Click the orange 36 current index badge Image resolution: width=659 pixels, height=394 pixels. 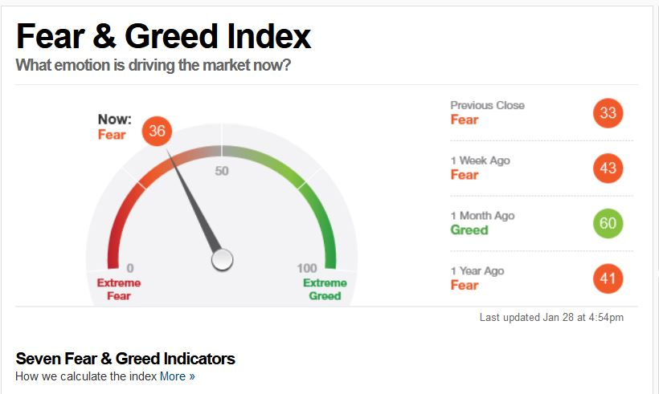(x=157, y=131)
